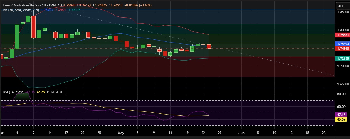Open the AUD currency selector
Image resolution: width=350 pixels, height=139 pixels.
(342, 6)
